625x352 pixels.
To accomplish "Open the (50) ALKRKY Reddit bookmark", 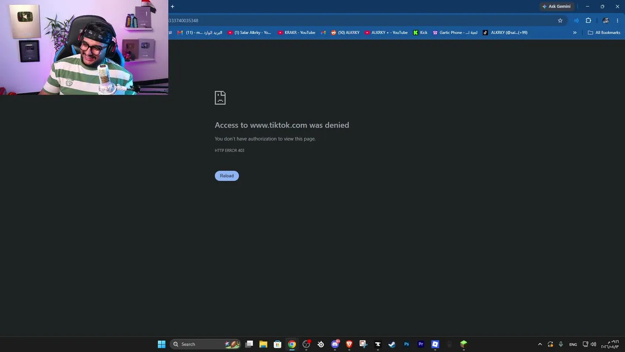I will coord(345,33).
